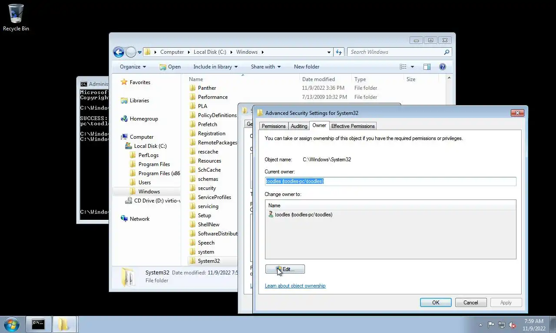Click Cancel in Advanced Security Settings

(x=470, y=303)
